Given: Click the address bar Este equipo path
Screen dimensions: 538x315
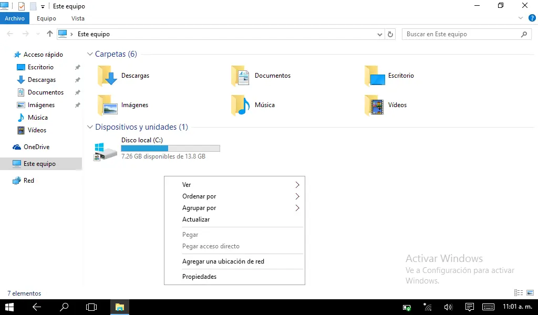Looking at the screenshot, I should tap(94, 34).
